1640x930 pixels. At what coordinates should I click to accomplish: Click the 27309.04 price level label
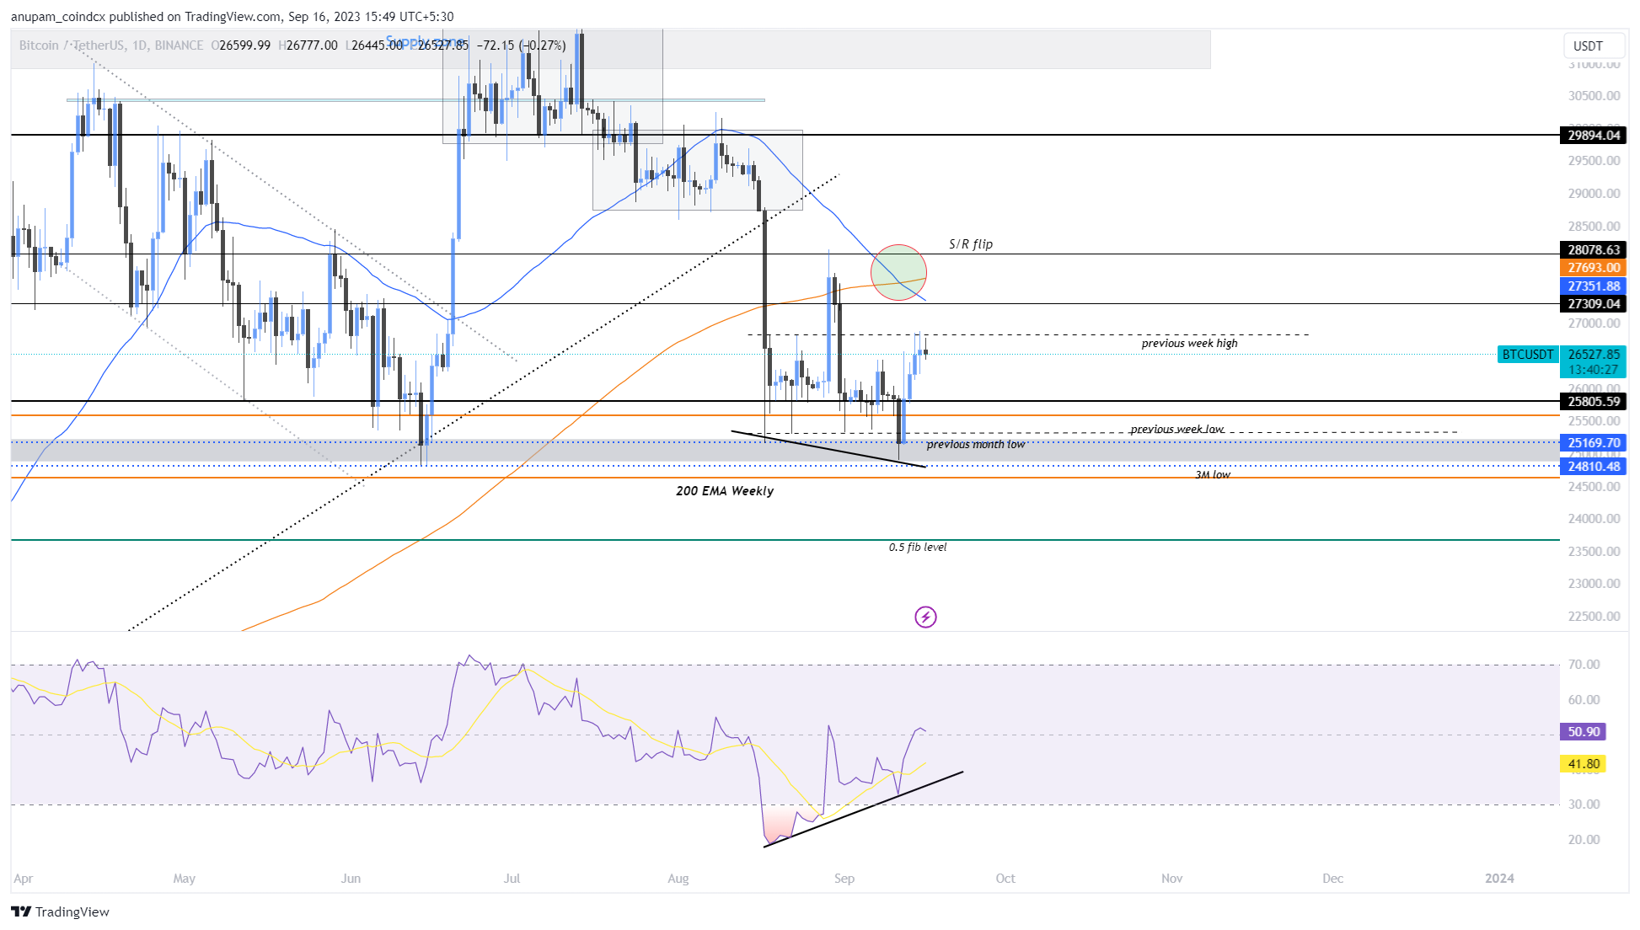tap(1593, 304)
